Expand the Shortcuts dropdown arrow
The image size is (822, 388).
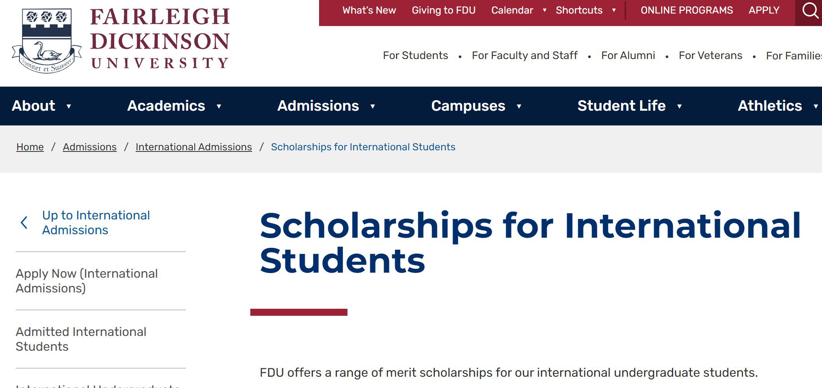[x=614, y=10]
